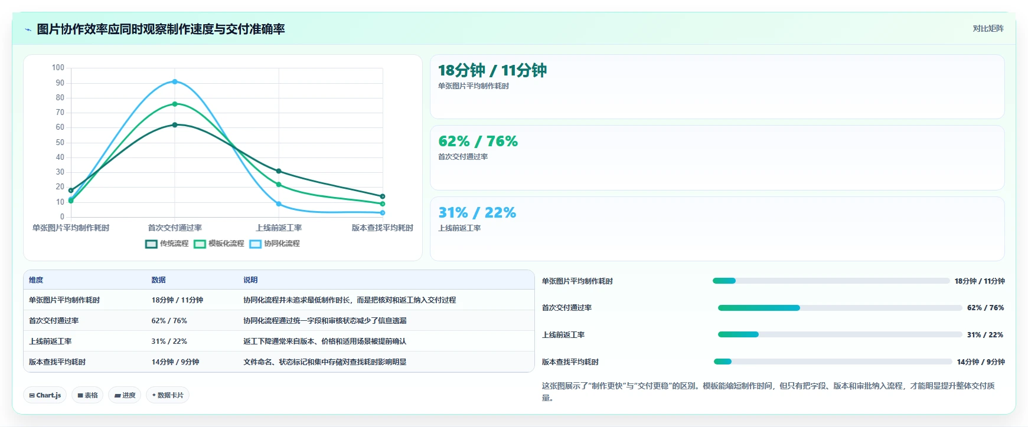Click the 进度 tag chip
Viewport: 1028px width, 427px height.
point(125,395)
